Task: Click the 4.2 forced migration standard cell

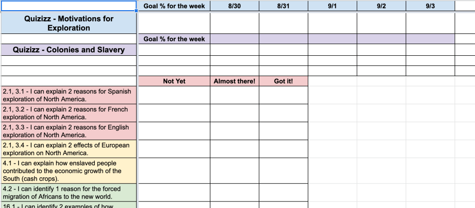Action: click(69, 193)
